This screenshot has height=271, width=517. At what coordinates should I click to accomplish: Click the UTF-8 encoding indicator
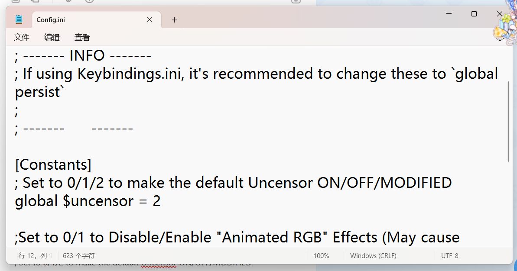pyautogui.click(x=449, y=256)
